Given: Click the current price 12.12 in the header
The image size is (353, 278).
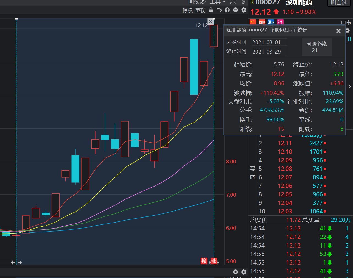Looking at the screenshot, I should [260, 12].
